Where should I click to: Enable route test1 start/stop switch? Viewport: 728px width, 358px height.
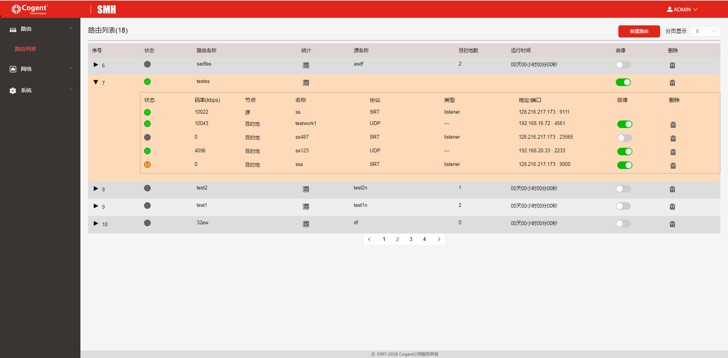tap(623, 206)
